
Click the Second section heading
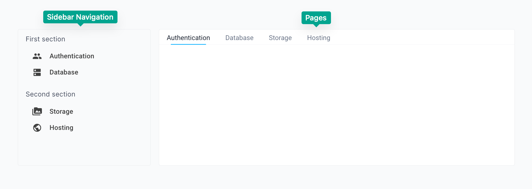[50, 94]
